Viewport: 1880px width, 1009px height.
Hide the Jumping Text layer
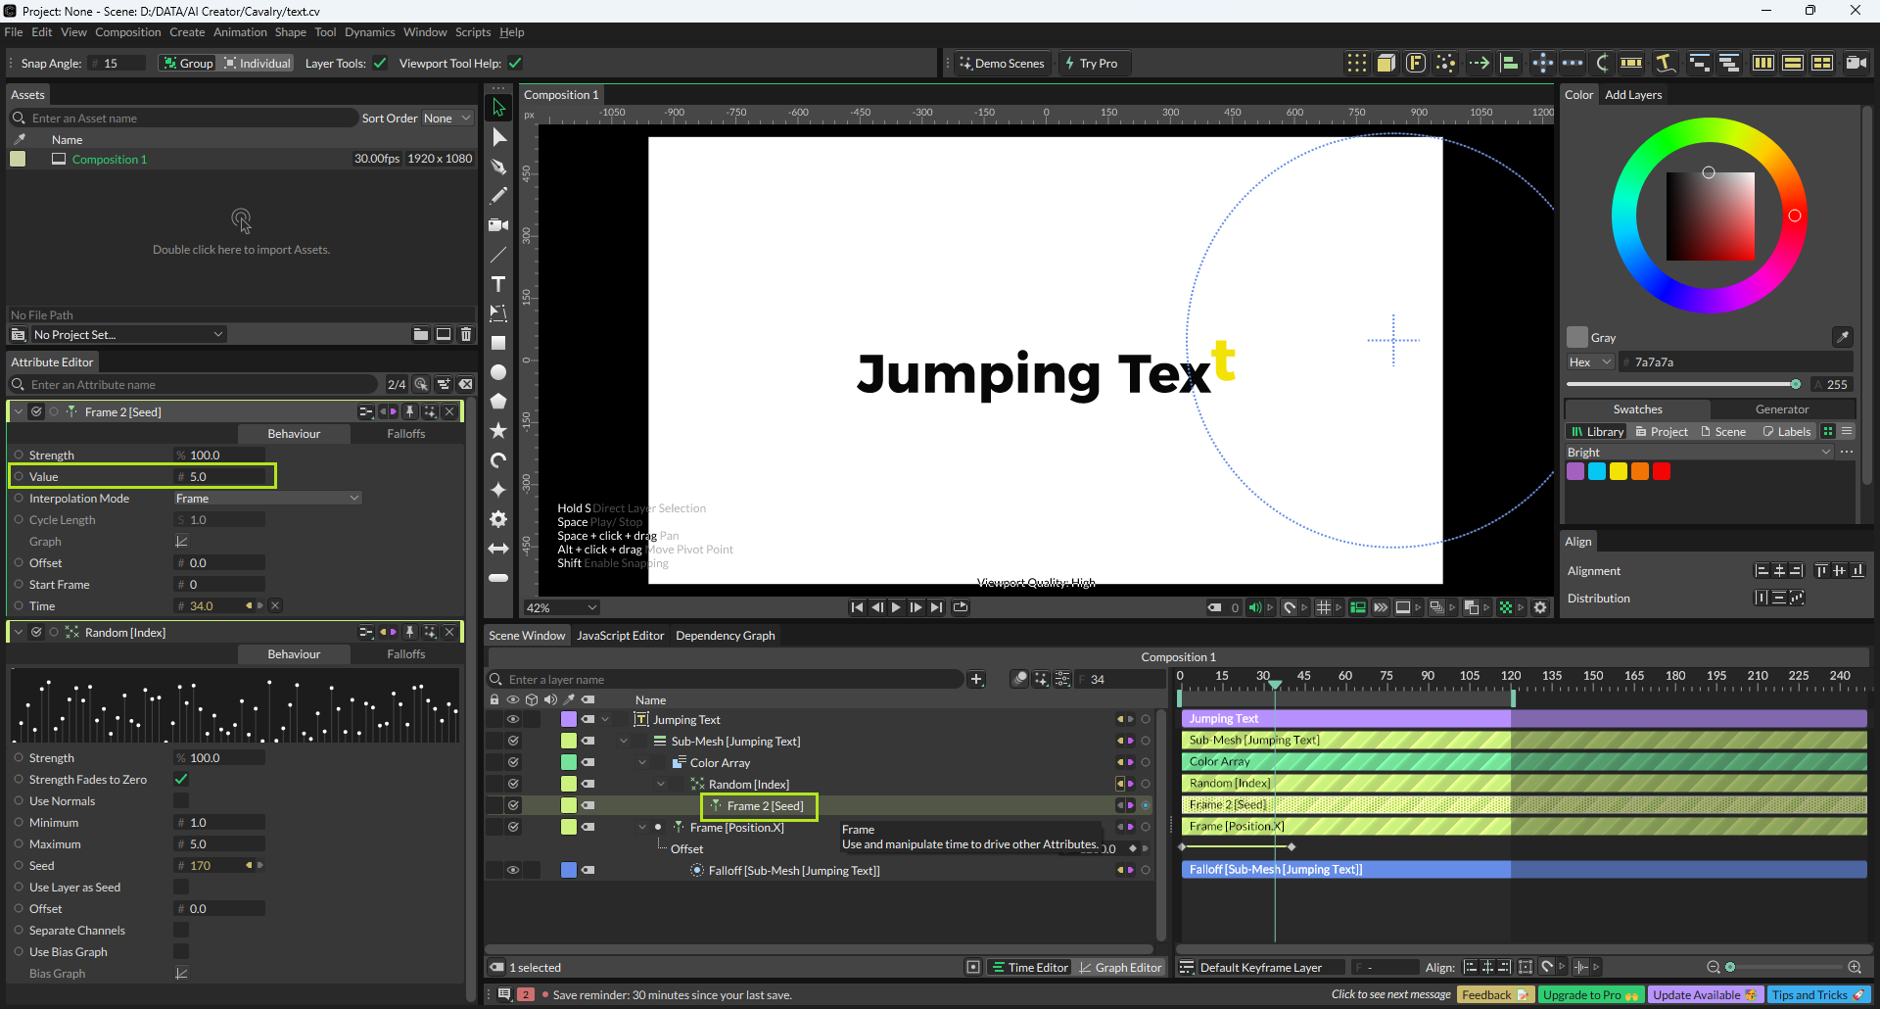tap(512, 719)
